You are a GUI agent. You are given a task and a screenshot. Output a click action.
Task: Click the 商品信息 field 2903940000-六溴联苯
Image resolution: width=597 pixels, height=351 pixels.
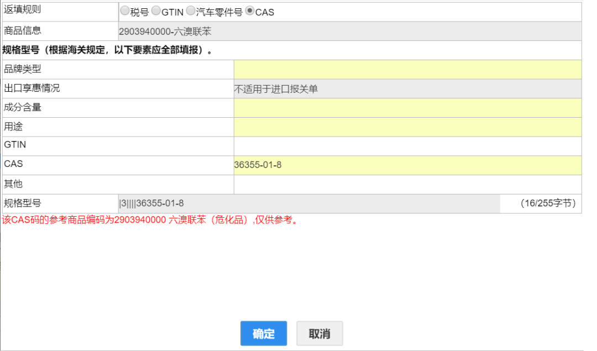tap(350, 31)
